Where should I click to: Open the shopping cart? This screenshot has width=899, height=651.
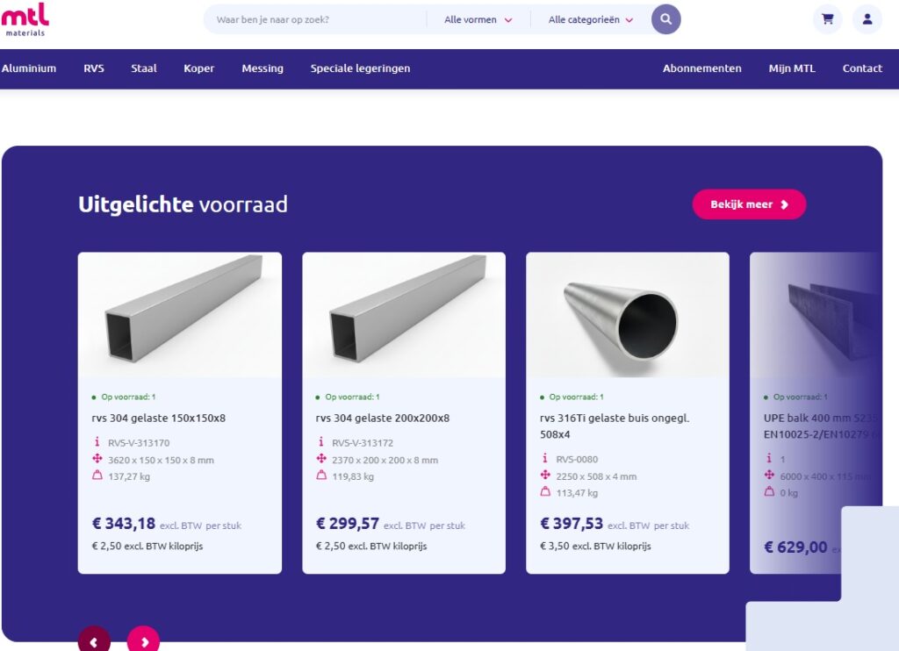[827, 19]
